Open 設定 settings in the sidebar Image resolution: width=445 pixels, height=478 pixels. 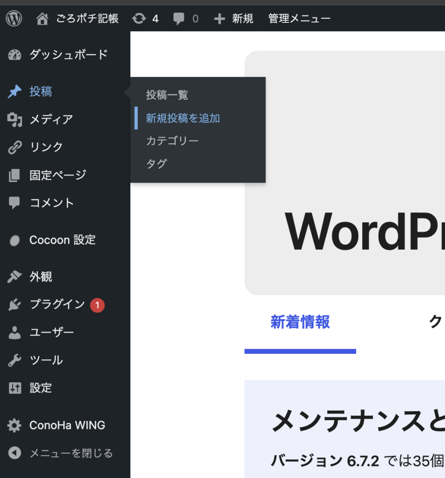click(41, 388)
